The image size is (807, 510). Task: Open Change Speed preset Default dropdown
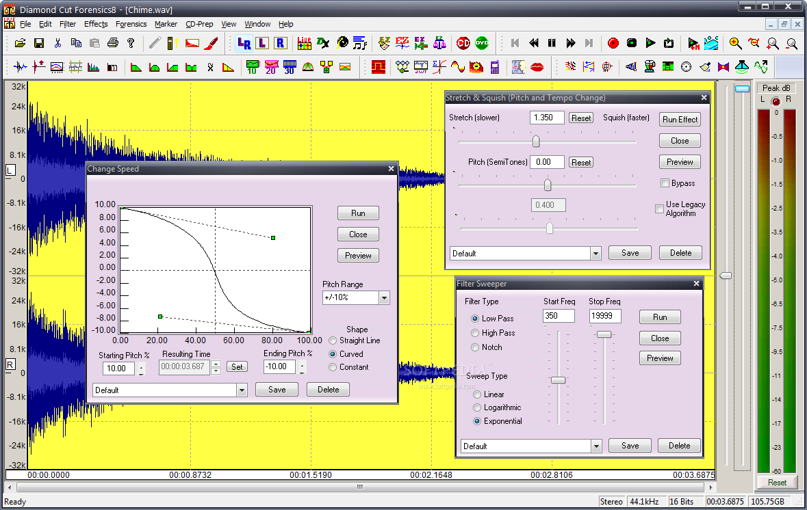point(242,390)
